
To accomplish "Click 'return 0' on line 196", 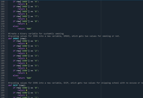I will pos(22,90).
